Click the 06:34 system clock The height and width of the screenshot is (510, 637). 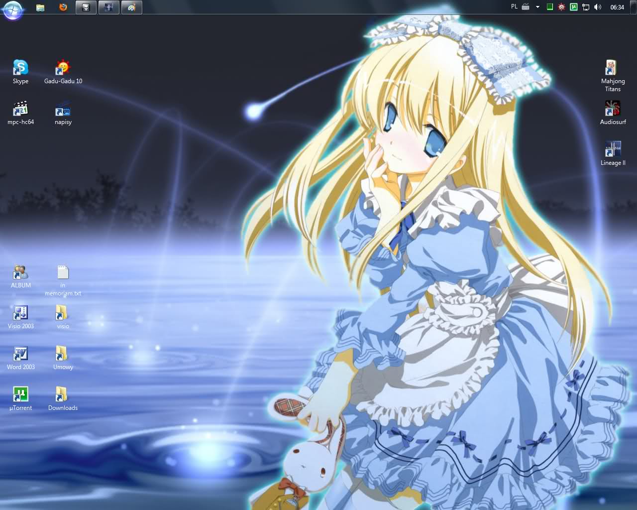click(617, 7)
